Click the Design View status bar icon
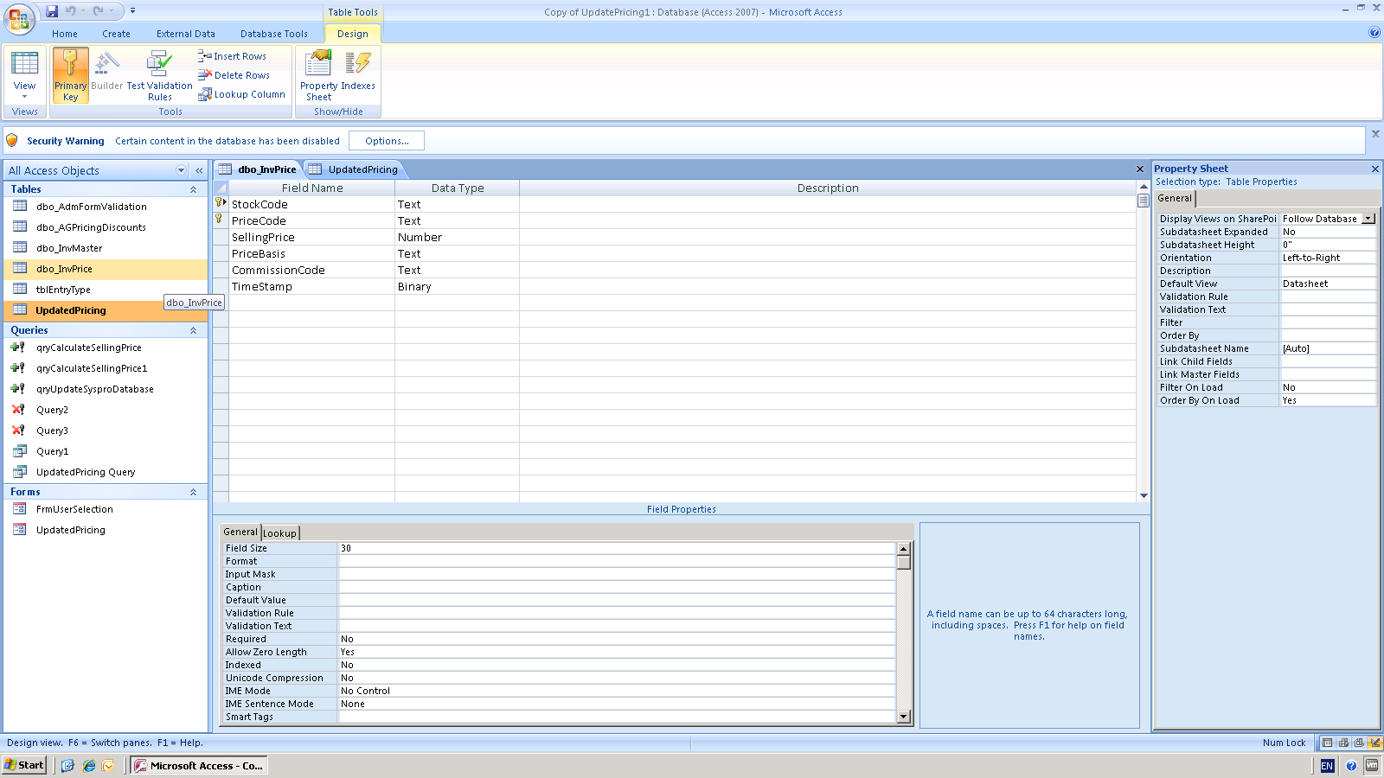This screenshot has height=778, width=1384. coord(1374,743)
